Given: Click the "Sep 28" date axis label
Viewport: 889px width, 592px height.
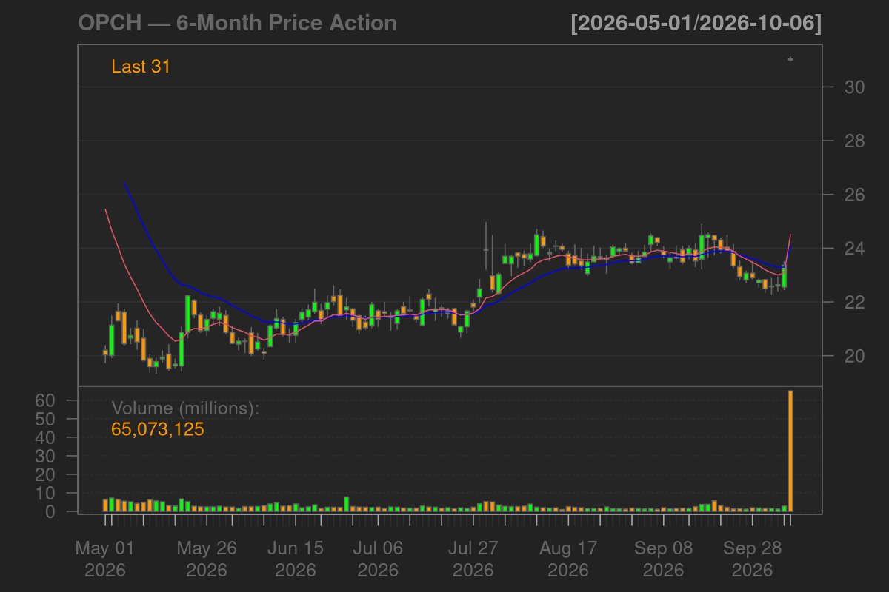Looking at the screenshot, I should tap(752, 549).
